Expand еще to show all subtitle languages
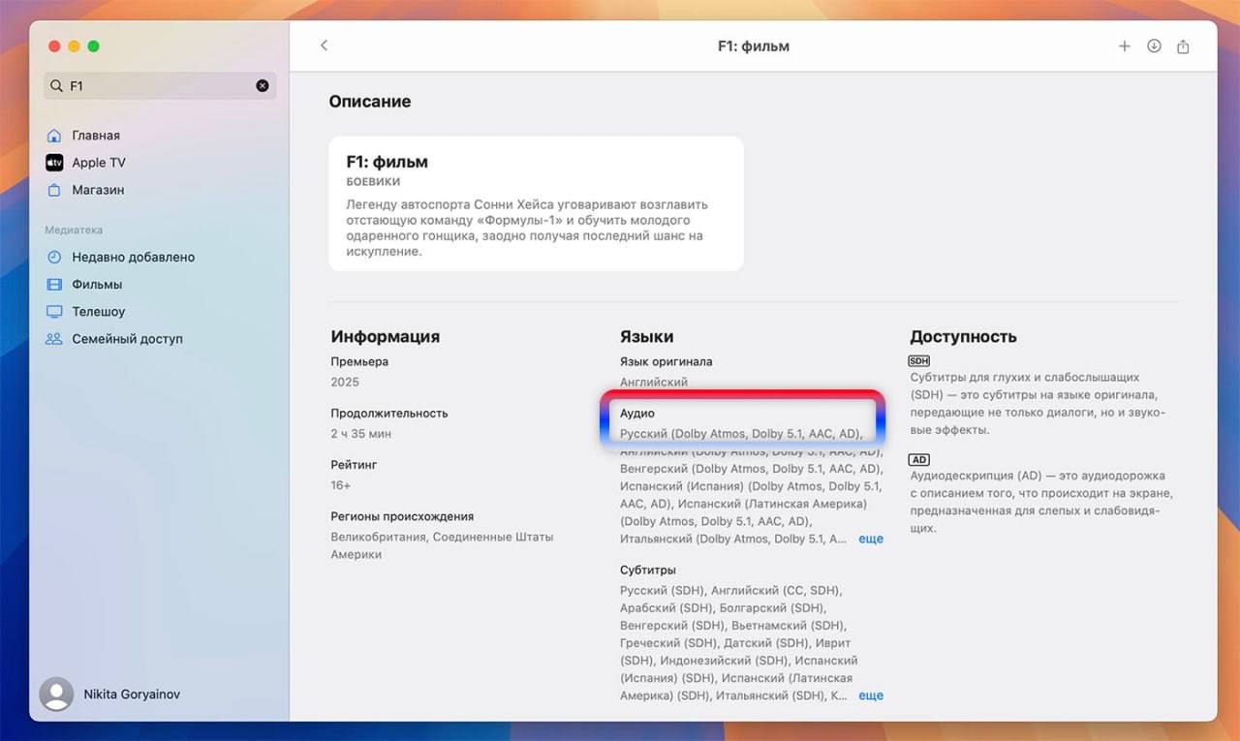This screenshot has width=1240, height=741. pyautogui.click(x=870, y=695)
